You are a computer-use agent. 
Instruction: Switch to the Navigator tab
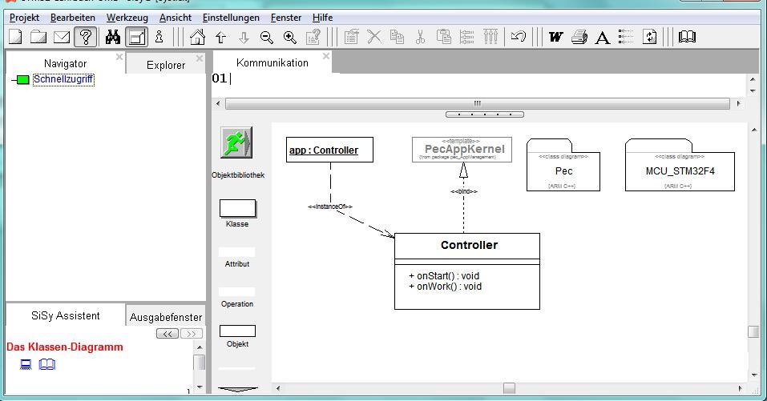(65, 63)
